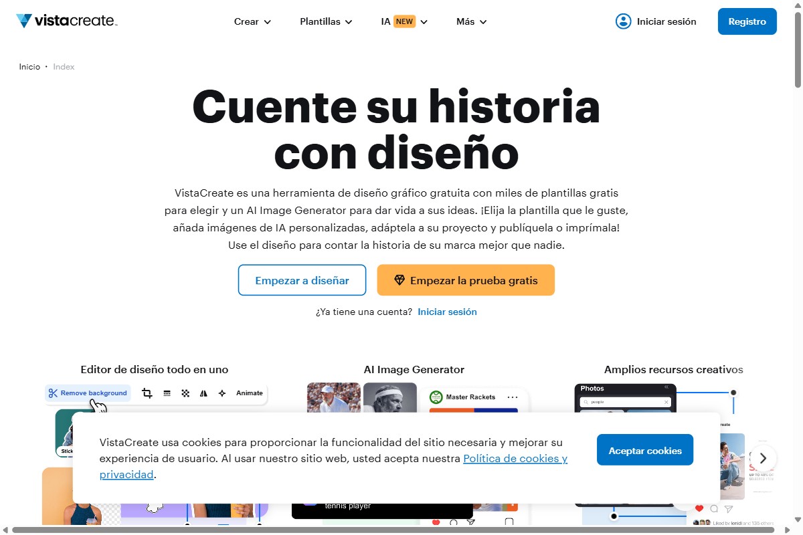
Task: Click the 'AI Image Generator' heading
Action: [x=414, y=369]
